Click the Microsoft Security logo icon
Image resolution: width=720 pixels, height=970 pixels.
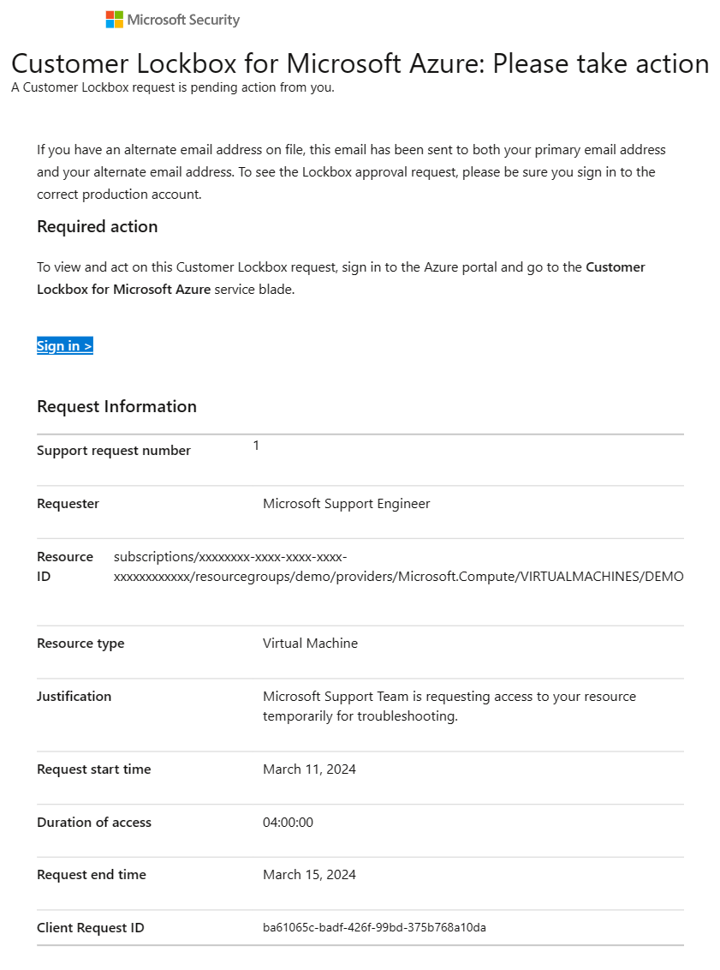point(114,20)
